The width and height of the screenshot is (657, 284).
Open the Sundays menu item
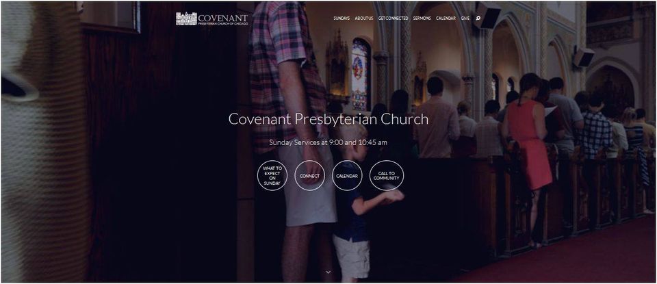click(342, 18)
